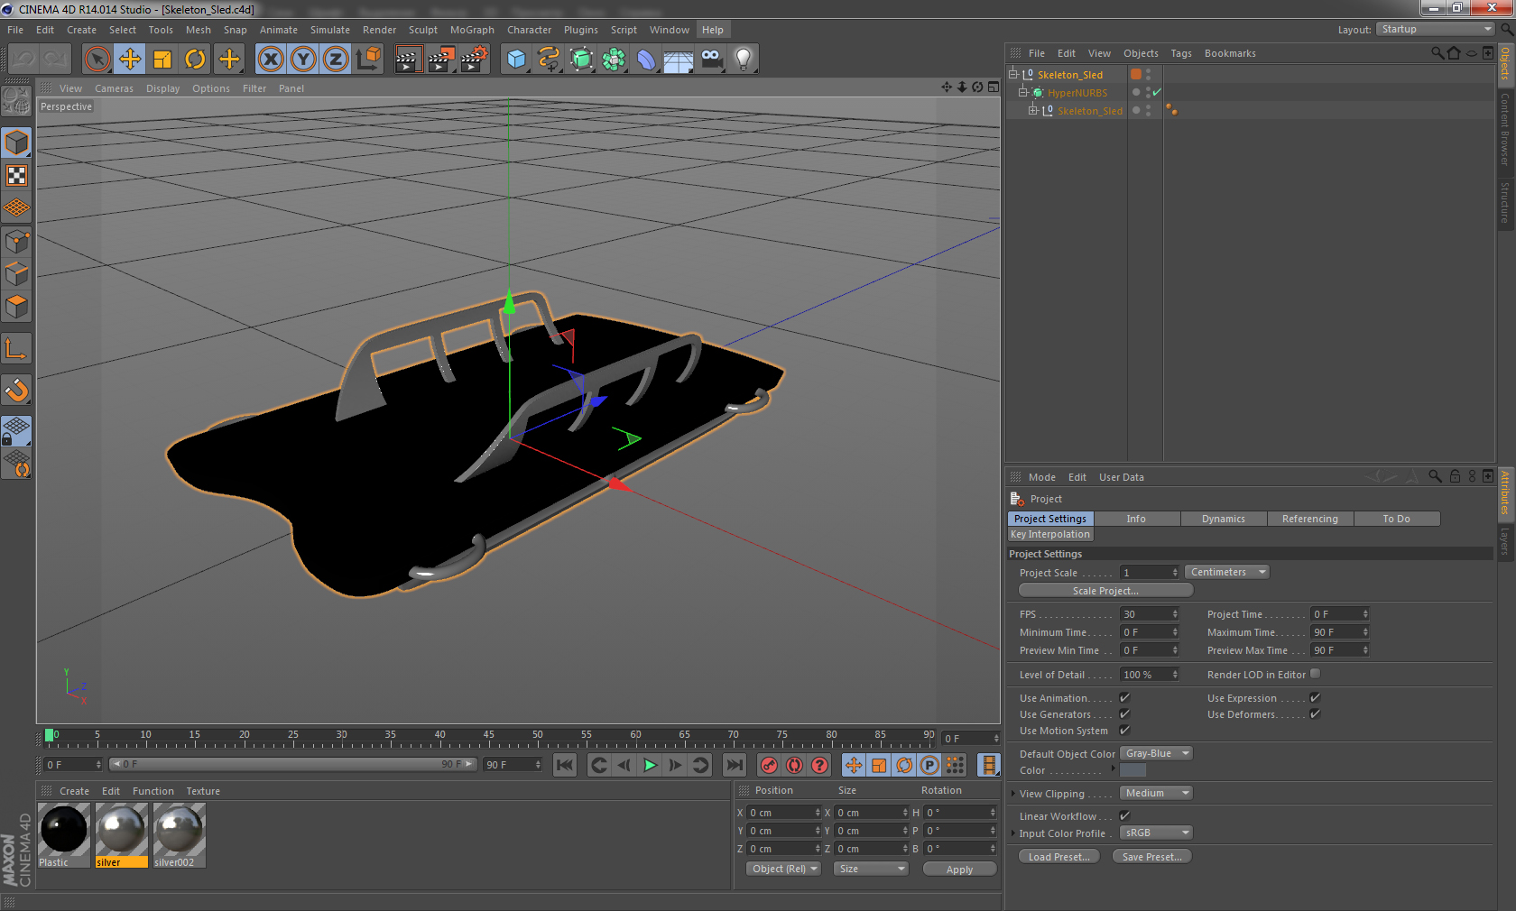1516x911 pixels.
Task: Select the Plastic material thumbnail
Action: [x=64, y=835]
